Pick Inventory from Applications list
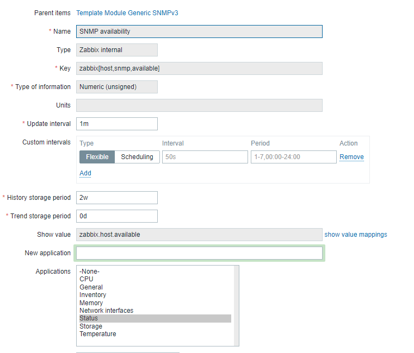 (93, 295)
